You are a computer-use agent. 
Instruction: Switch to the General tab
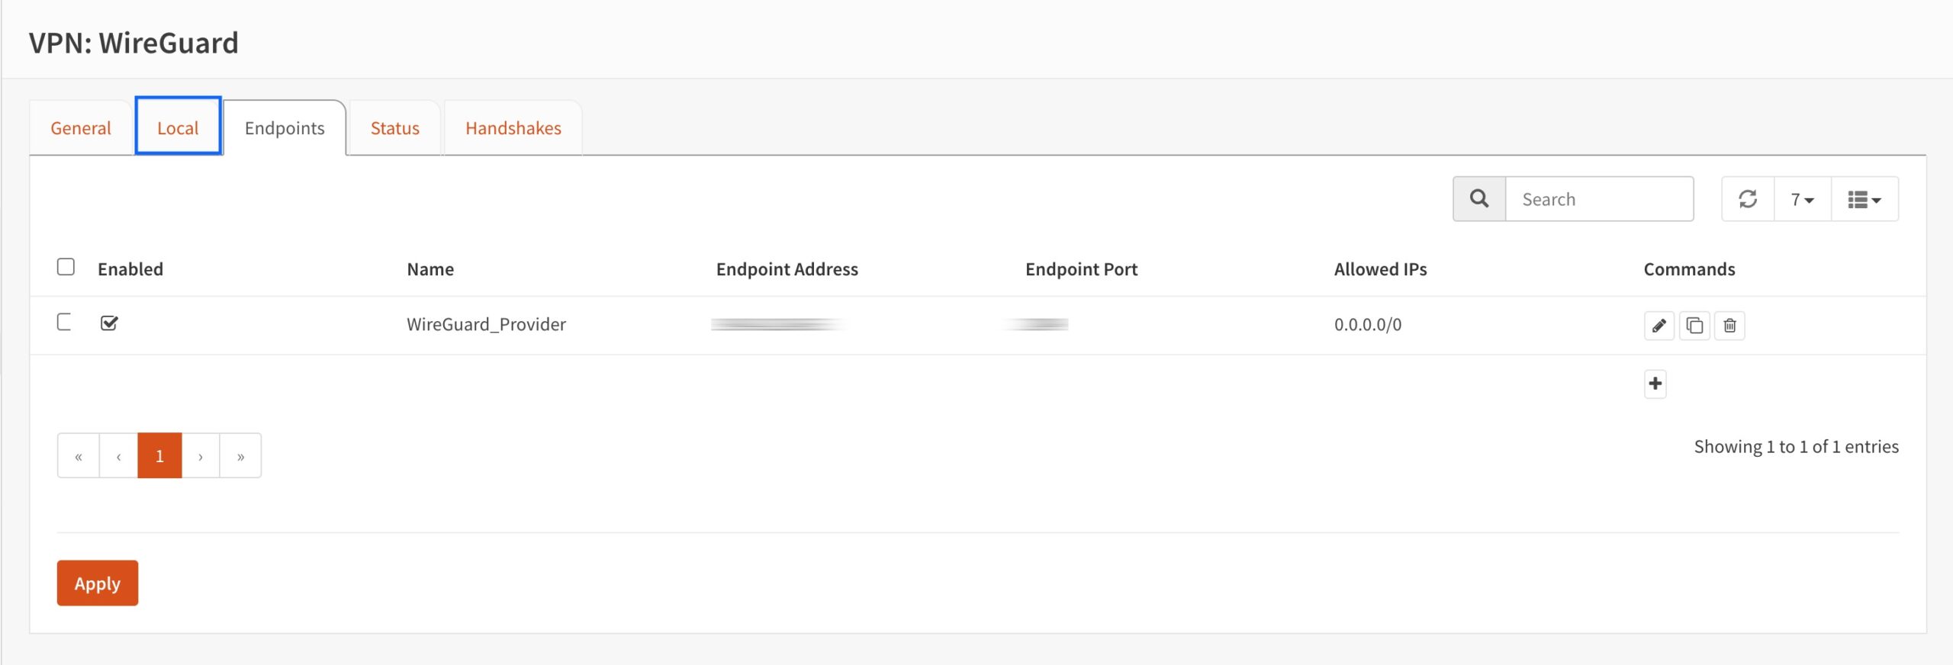[81, 128]
